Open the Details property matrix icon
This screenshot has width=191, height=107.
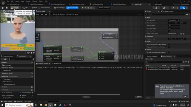coord(187,15)
